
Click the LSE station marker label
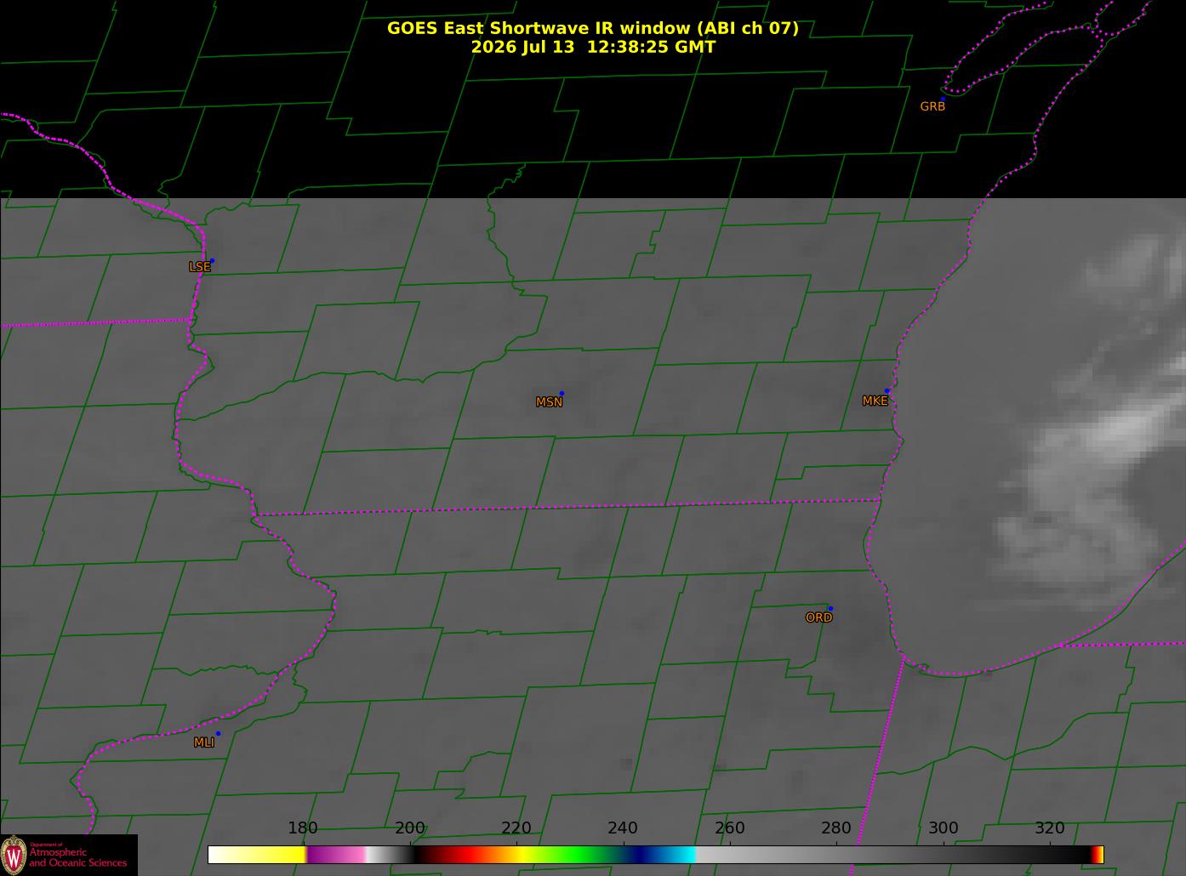199,266
